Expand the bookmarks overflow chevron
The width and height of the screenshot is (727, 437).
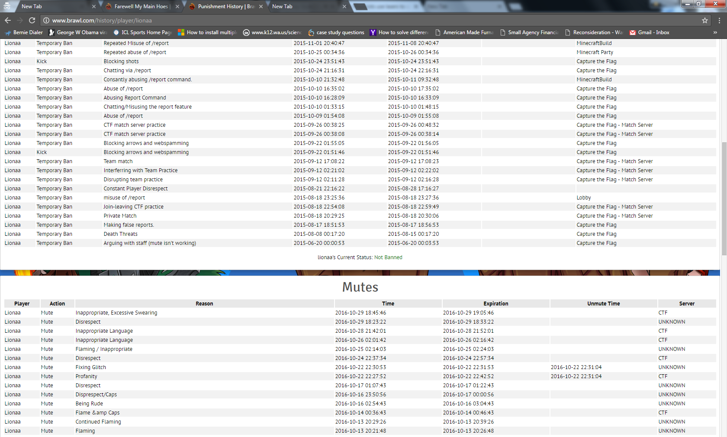715,32
